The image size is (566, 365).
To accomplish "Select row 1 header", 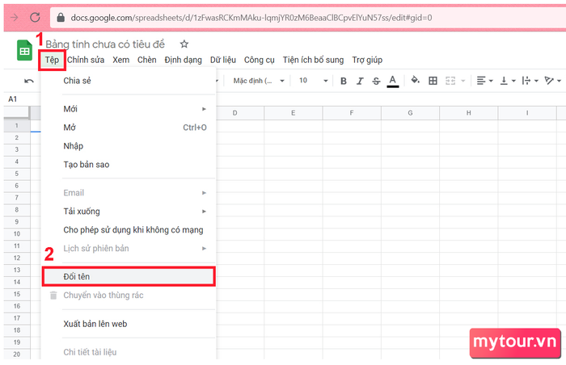I will pyautogui.click(x=17, y=125).
